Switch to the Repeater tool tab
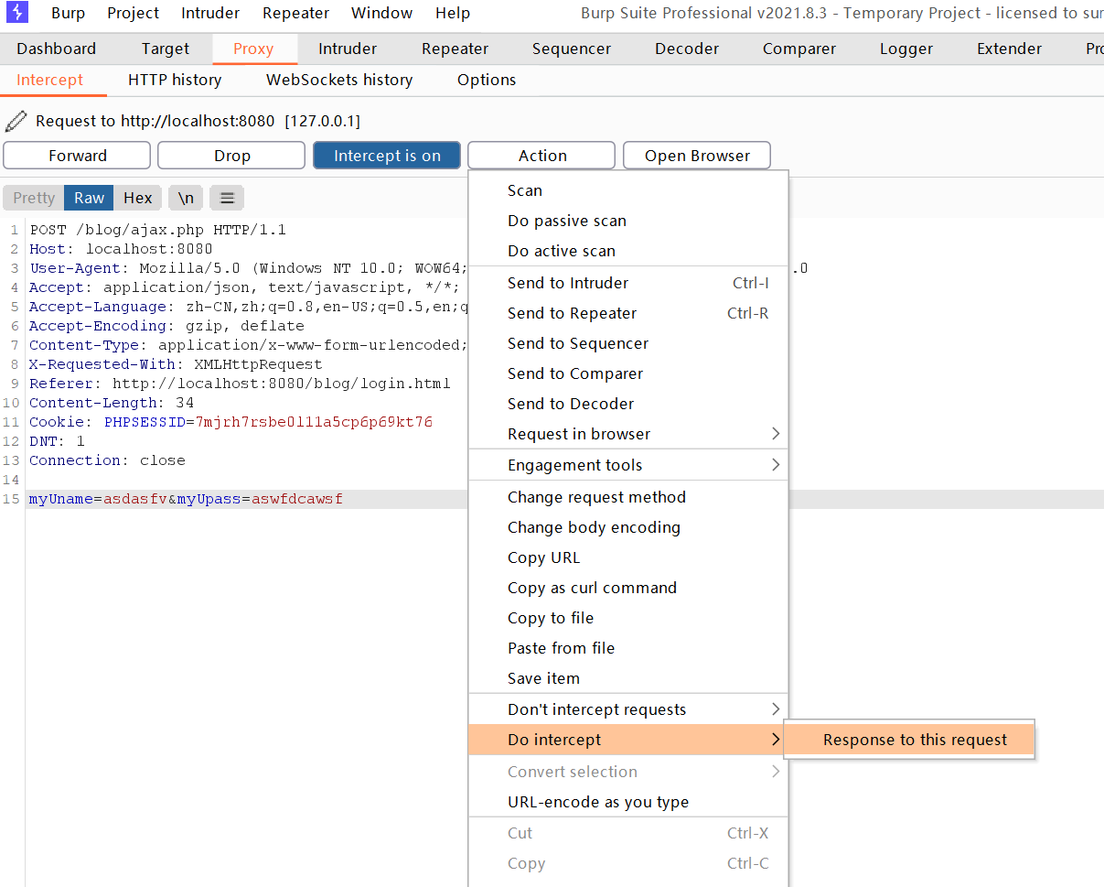This screenshot has width=1104, height=887. pyautogui.click(x=455, y=49)
